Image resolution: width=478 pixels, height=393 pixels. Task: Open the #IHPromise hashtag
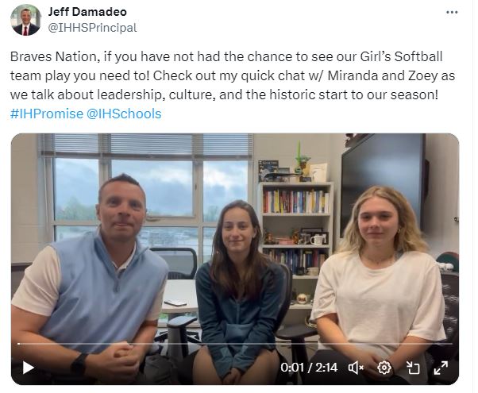point(47,114)
